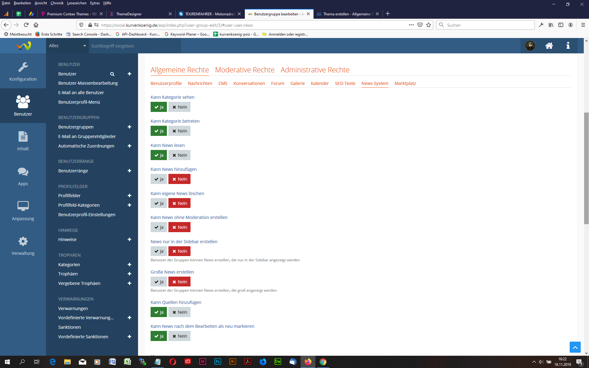Screen dimensions: 589x368
Task: Open the Inhalt document section
Action: 23,141
